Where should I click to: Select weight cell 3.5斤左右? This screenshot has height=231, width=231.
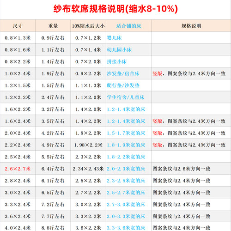click(x=53, y=121)
